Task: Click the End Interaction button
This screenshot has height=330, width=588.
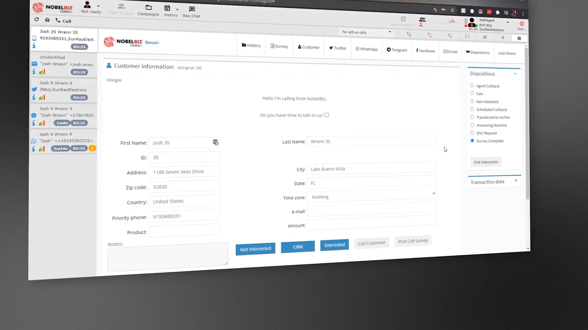Action: tap(486, 162)
